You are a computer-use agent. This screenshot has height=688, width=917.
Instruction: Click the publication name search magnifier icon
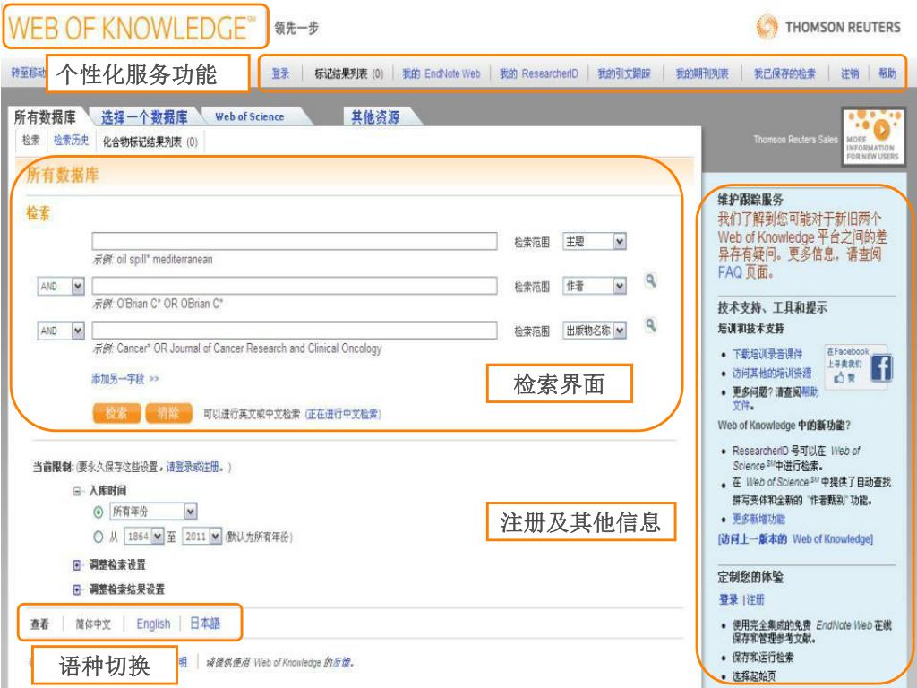650,325
